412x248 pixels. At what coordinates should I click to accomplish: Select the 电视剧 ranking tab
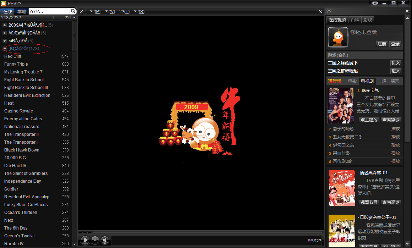[367, 81]
